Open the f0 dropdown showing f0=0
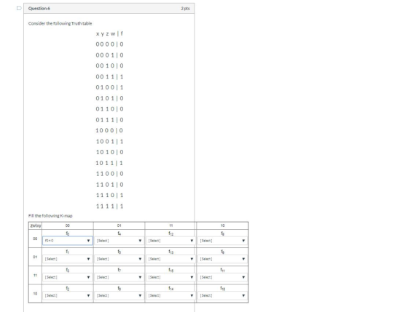This screenshot has width=408, height=312. point(67,241)
